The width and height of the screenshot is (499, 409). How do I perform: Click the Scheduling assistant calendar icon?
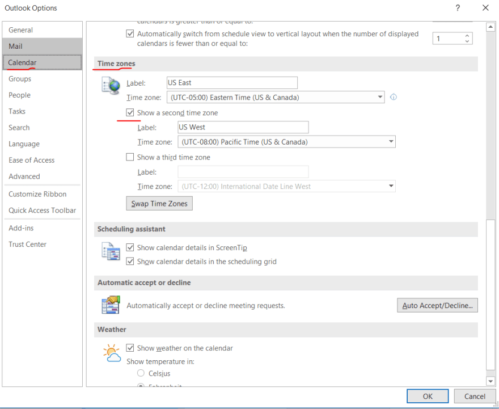[111, 251]
